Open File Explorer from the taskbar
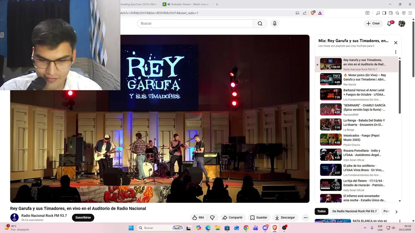 pyautogui.click(x=218, y=228)
